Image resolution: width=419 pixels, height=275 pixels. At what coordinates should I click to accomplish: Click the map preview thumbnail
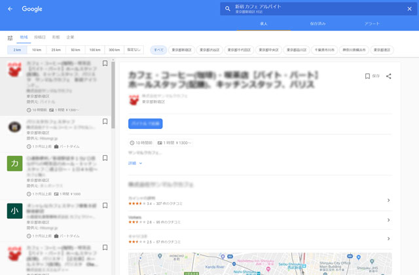(259, 263)
